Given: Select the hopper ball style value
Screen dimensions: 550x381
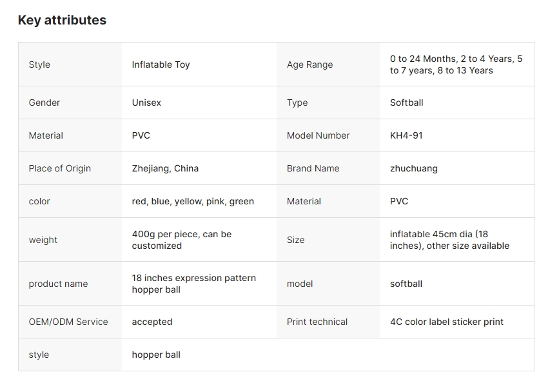Looking at the screenshot, I should click(x=156, y=355).
